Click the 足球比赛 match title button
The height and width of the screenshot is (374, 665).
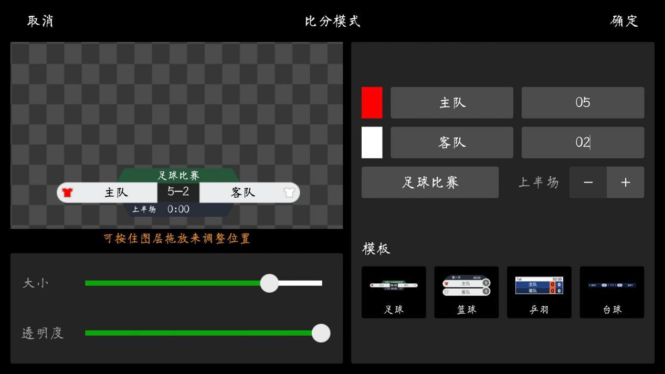click(430, 182)
